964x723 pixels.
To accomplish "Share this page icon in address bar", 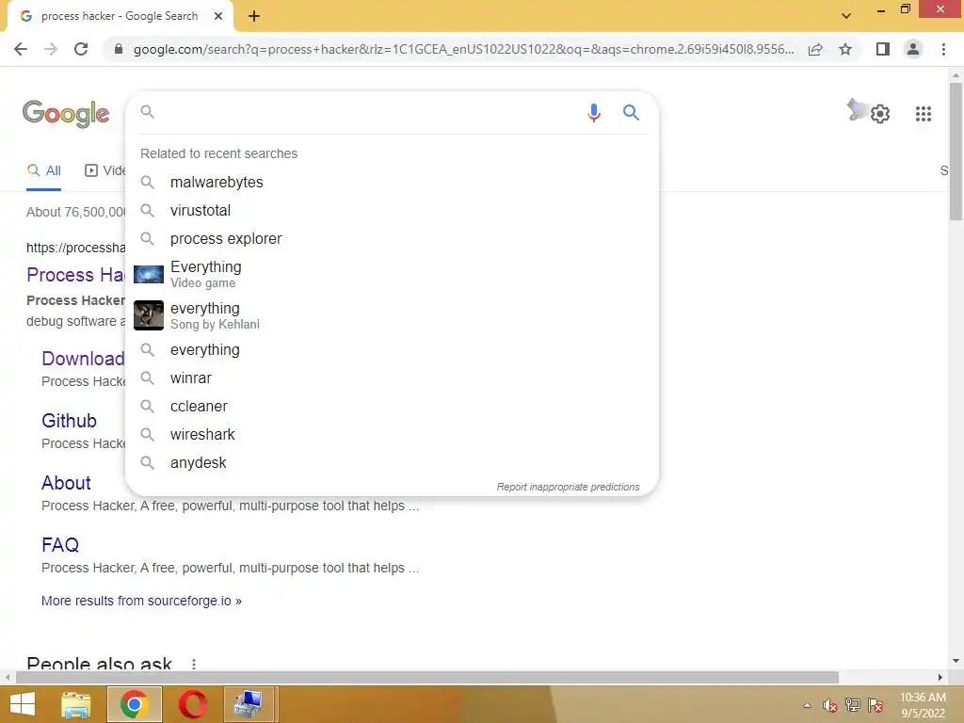I will click(x=815, y=49).
